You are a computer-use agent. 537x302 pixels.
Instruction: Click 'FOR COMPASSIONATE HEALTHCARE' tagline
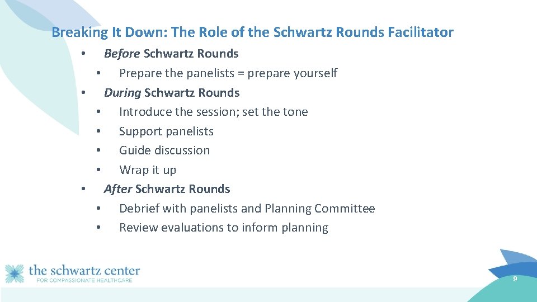click(84, 280)
